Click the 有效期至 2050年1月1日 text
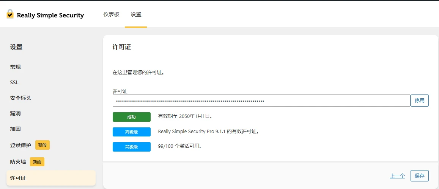The height and width of the screenshot is (189, 439). click(185, 116)
